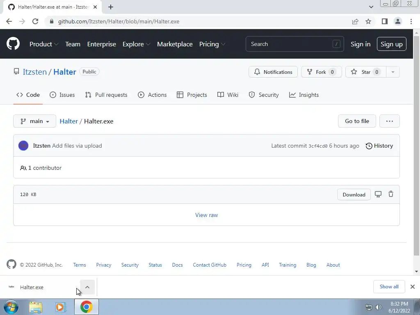Open the footer Contact GitHub link
The image size is (420, 315).
coord(210,265)
